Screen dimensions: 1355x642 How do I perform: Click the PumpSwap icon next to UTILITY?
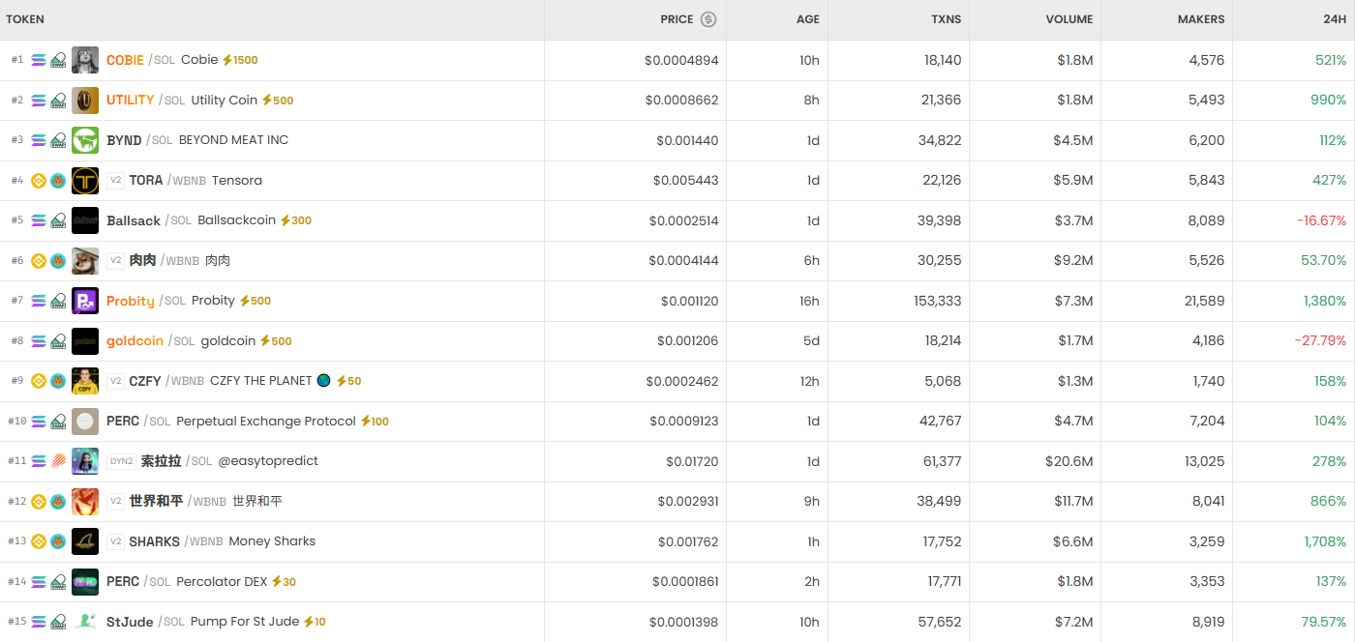[57, 100]
